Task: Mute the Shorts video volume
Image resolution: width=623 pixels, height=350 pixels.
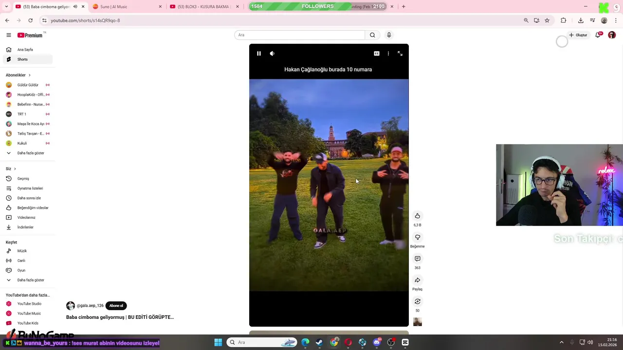Action: tap(272, 53)
